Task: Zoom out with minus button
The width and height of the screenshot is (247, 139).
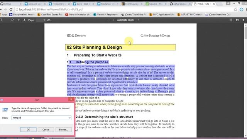Action: (x=107, y=20)
